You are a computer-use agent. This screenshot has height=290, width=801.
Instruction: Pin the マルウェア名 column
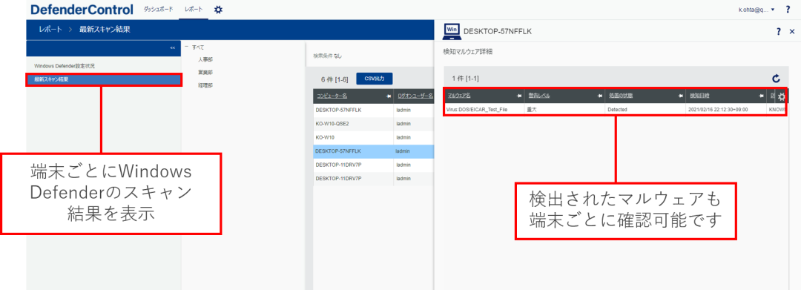click(x=519, y=96)
